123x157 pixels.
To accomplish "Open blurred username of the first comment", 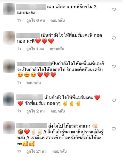I will tap(31, 7).
